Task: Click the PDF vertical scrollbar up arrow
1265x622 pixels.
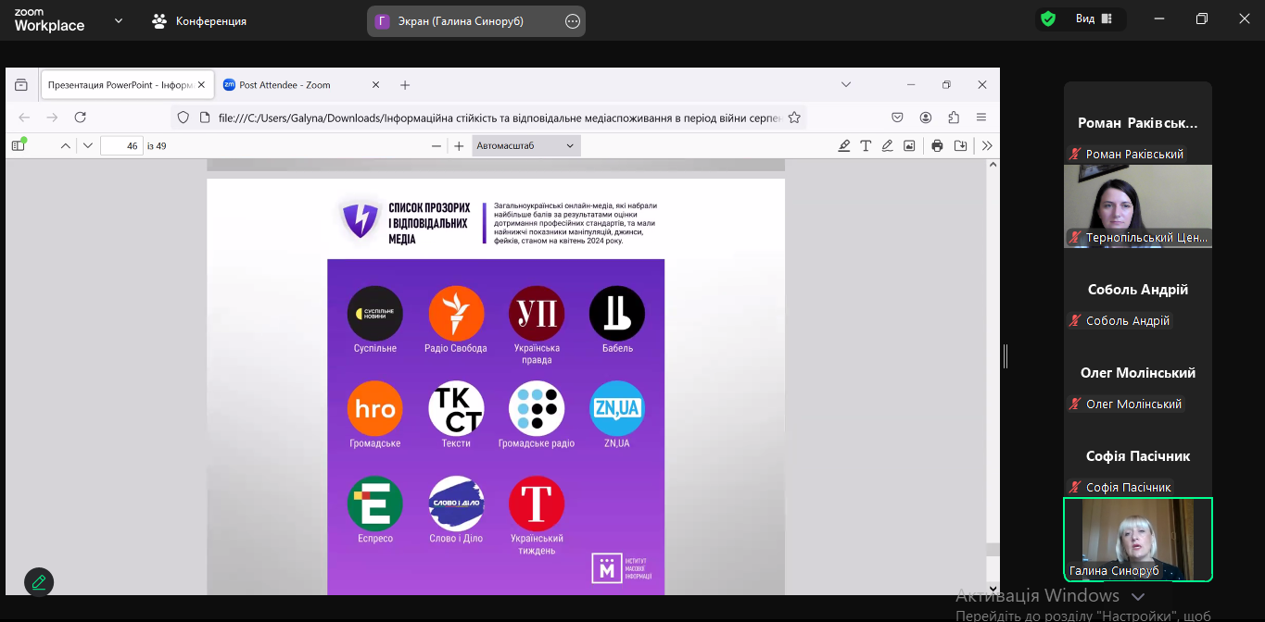Action: (993, 165)
